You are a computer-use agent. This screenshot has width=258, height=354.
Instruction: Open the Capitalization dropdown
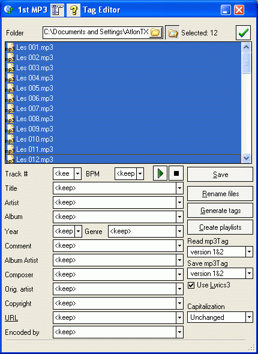pyautogui.click(x=249, y=317)
